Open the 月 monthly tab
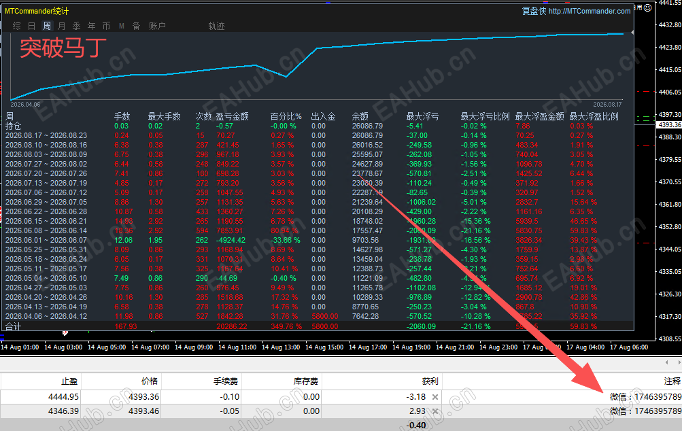The image size is (682, 431). [62, 26]
